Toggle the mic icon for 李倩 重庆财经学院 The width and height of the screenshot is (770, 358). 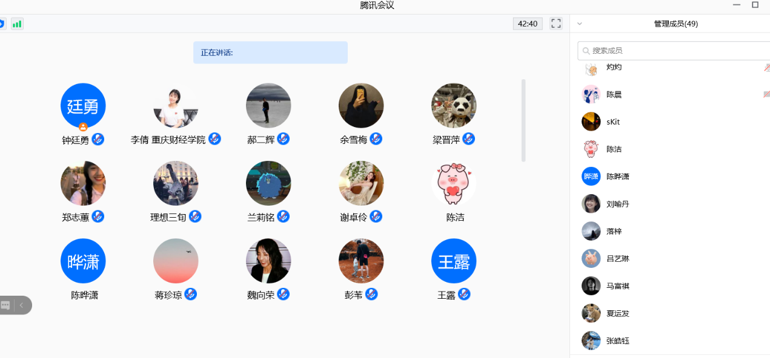tap(214, 139)
